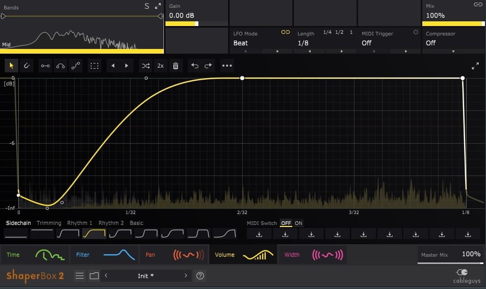
Task: Set Length to 1/4
Action: 327,32
